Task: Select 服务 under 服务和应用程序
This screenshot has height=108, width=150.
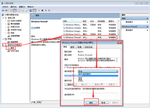Action: [12, 48]
